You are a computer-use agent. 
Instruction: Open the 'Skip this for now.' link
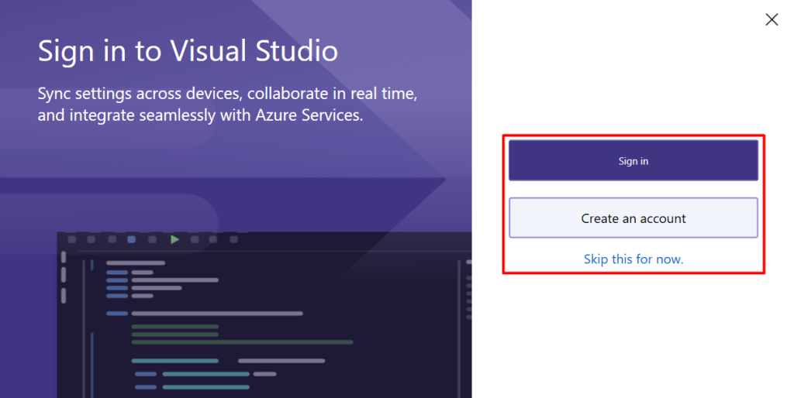pyautogui.click(x=633, y=259)
